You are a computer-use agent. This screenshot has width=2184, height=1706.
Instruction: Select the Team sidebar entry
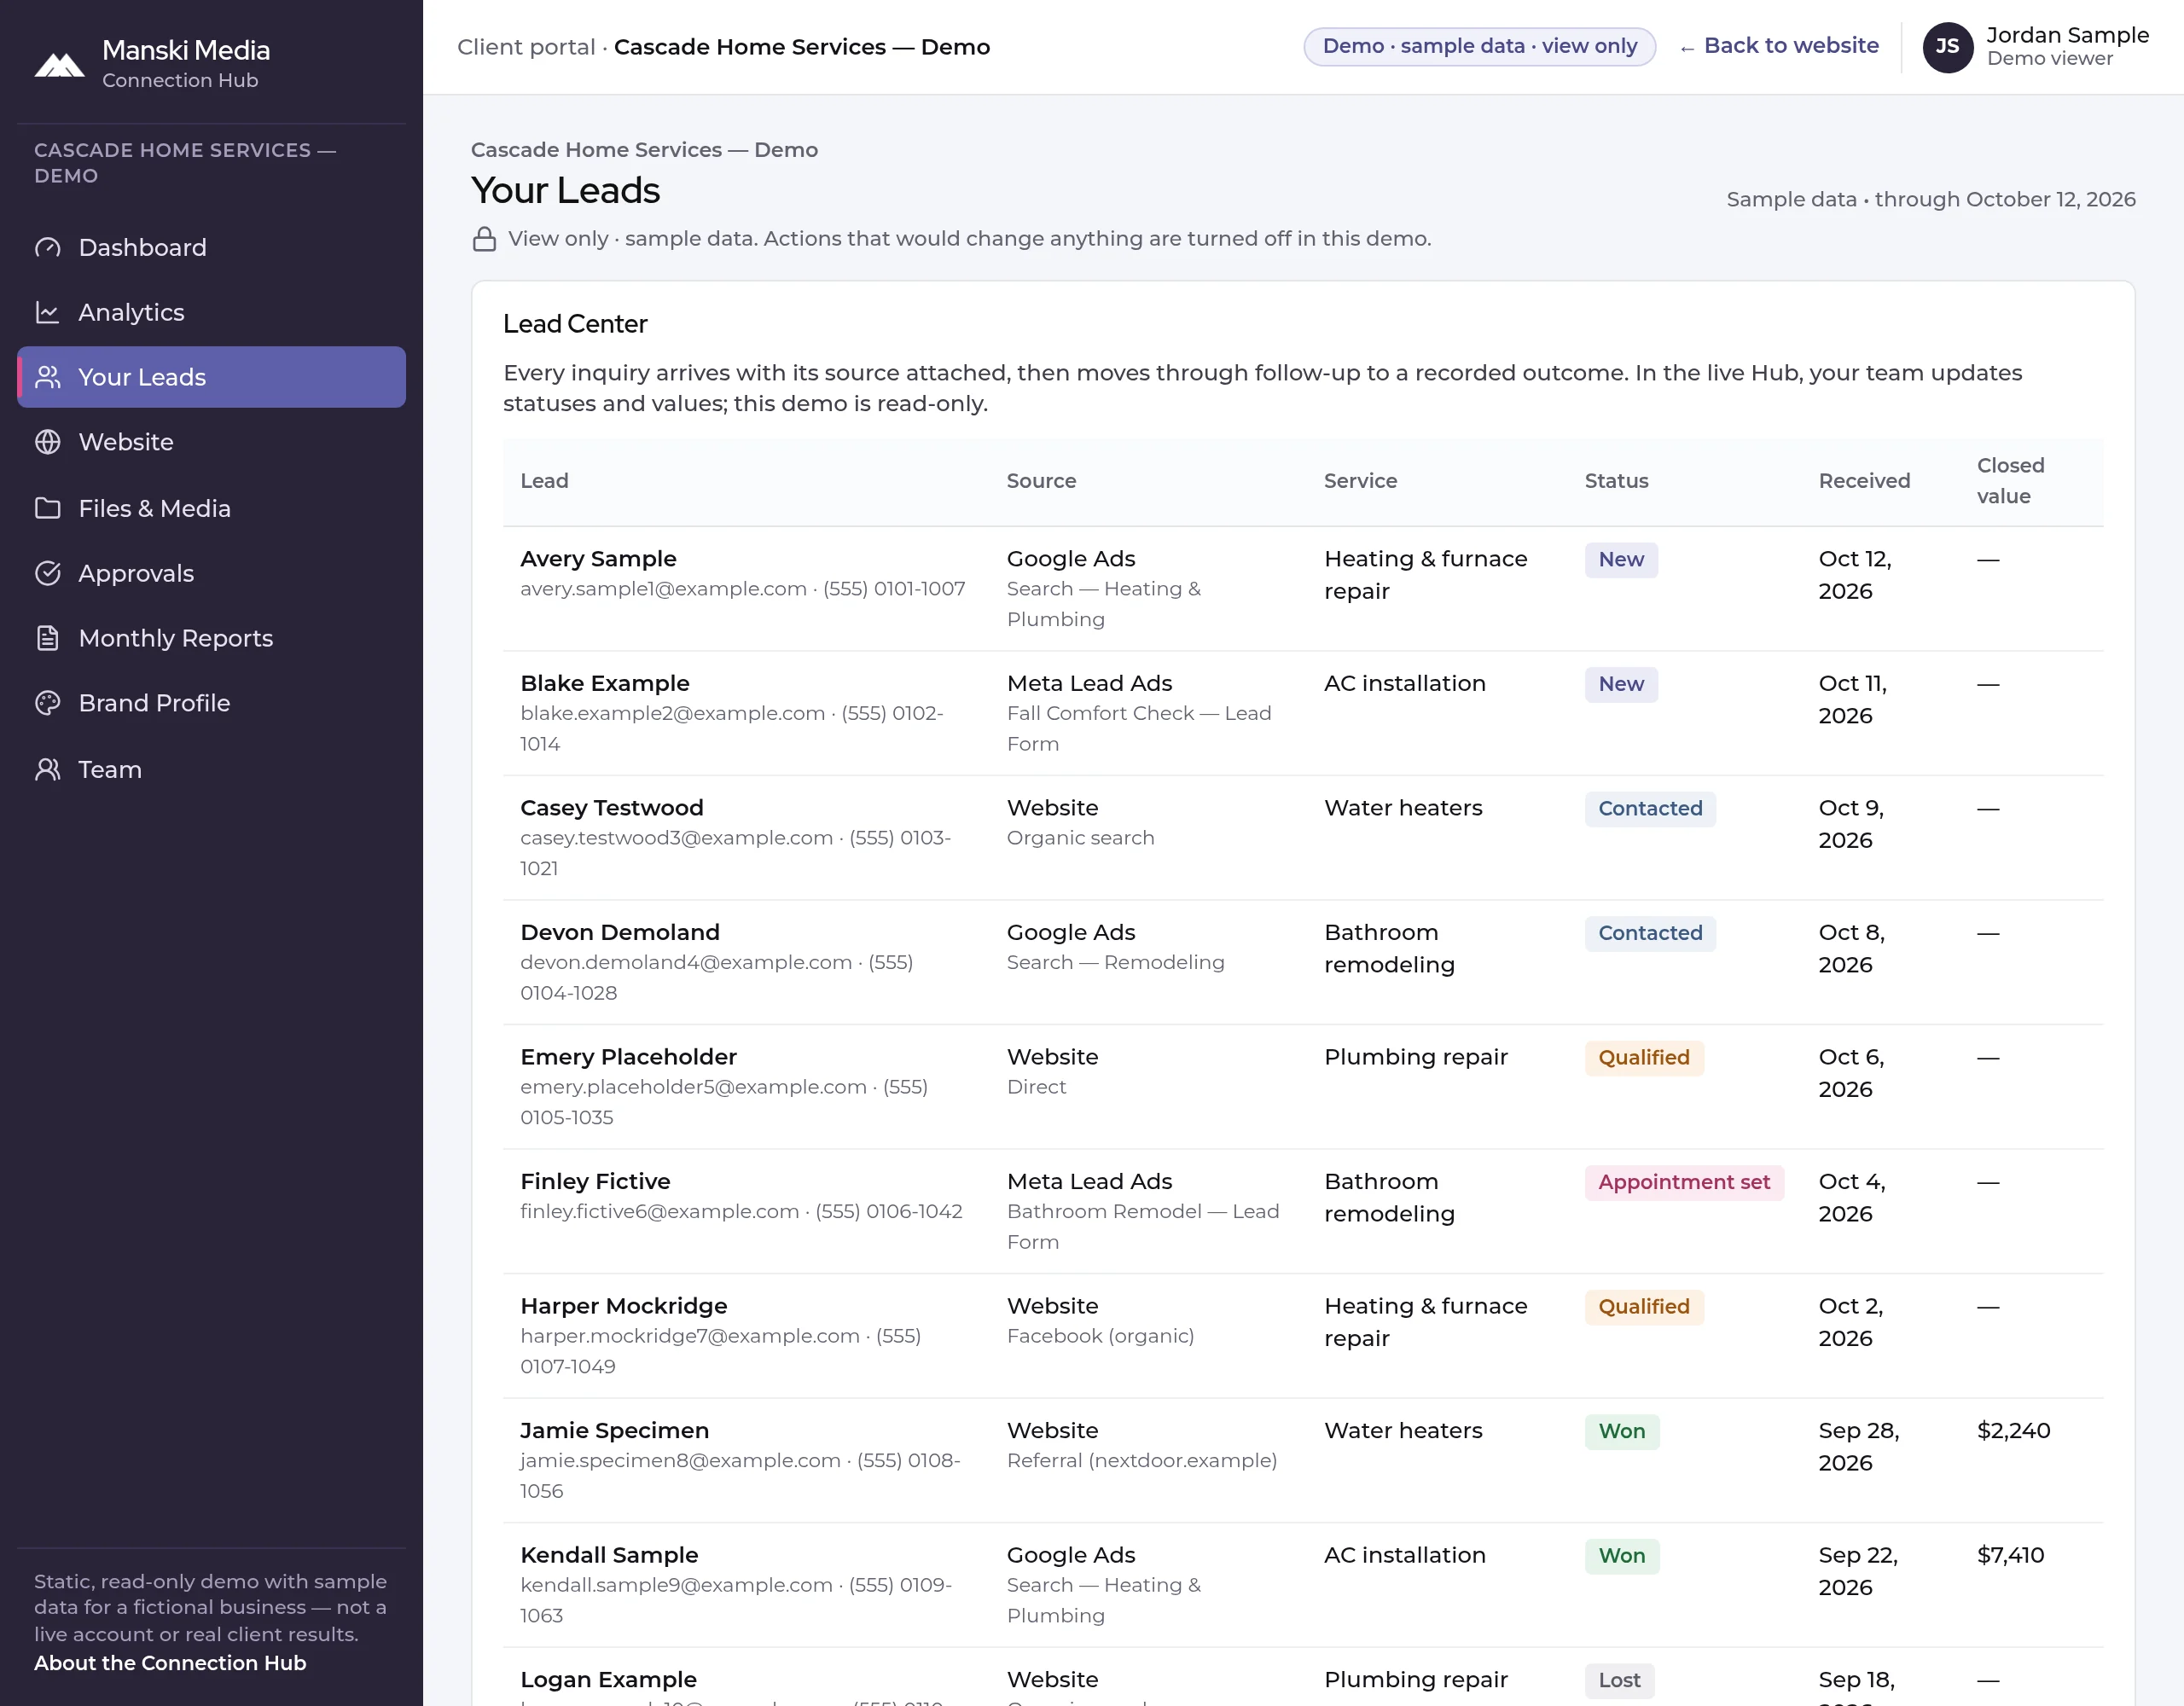[x=211, y=769]
